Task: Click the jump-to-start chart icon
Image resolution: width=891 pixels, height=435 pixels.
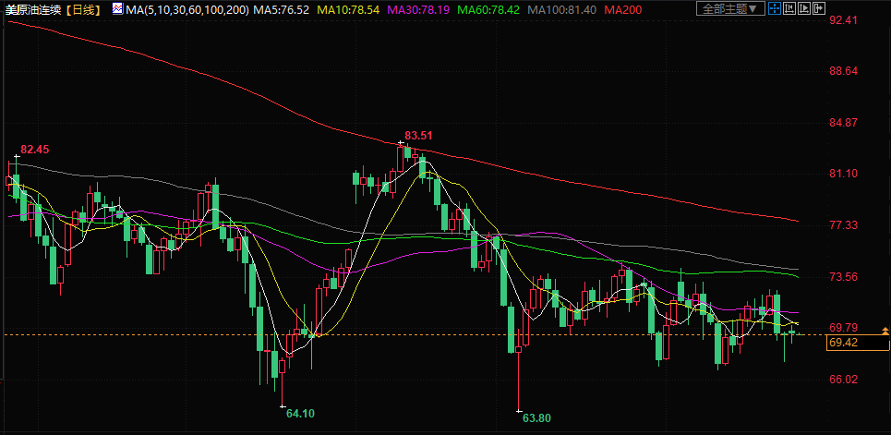Action: click(x=789, y=9)
